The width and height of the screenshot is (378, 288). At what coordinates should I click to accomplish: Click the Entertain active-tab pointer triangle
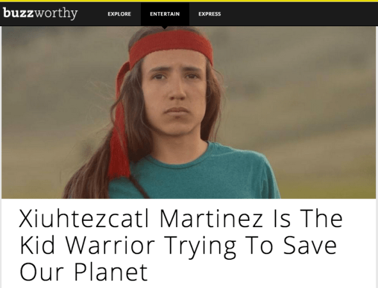point(165,28)
